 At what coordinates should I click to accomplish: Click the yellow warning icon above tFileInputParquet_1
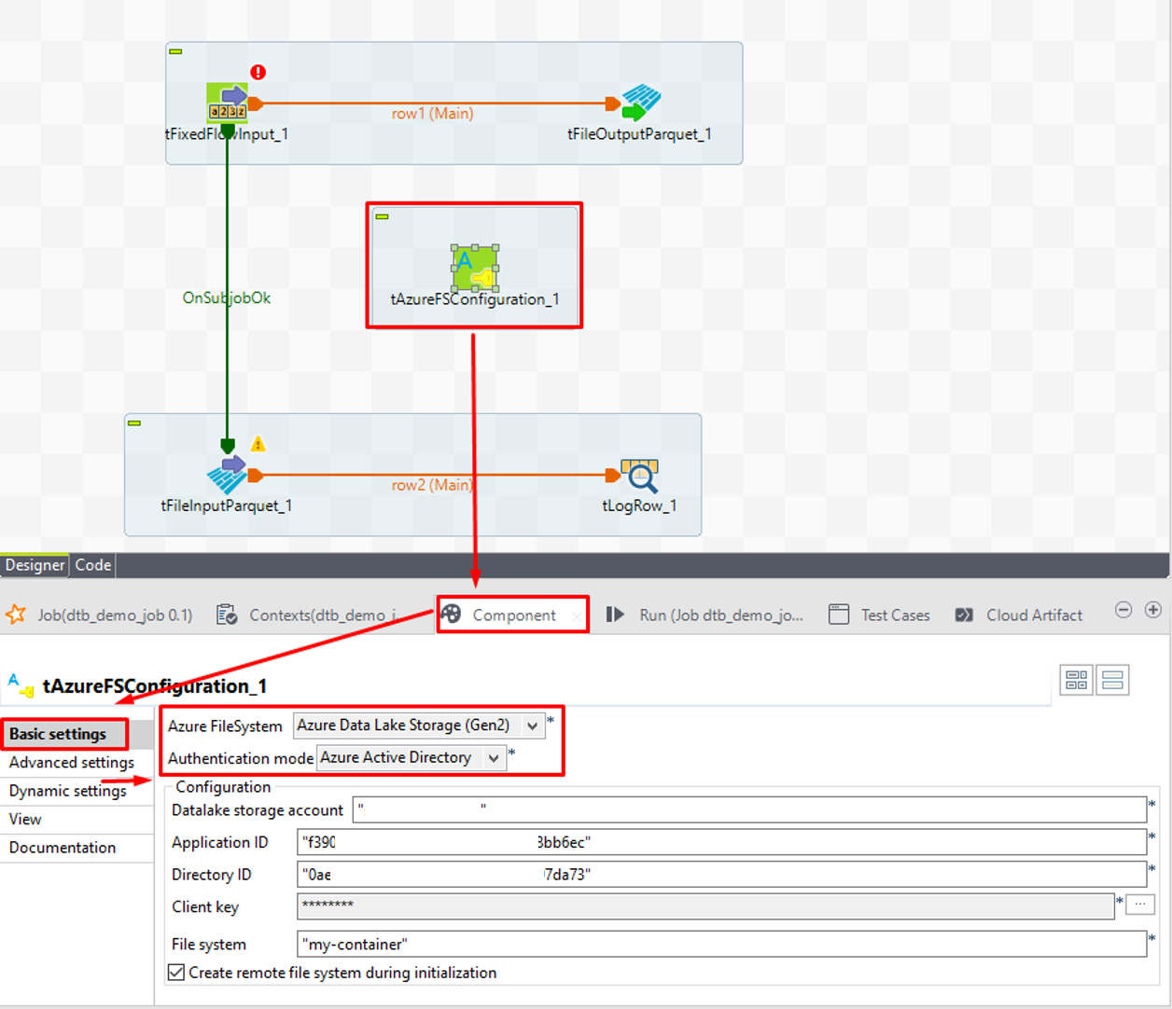pyautogui.click(x=258, y=444)
